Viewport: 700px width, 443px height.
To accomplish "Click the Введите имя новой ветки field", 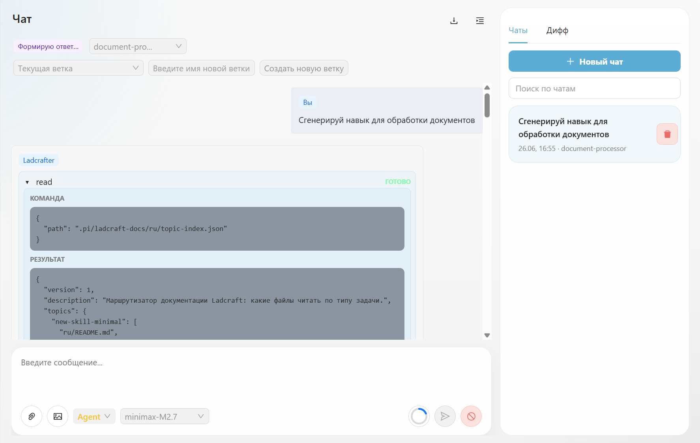I will point(202,68).
